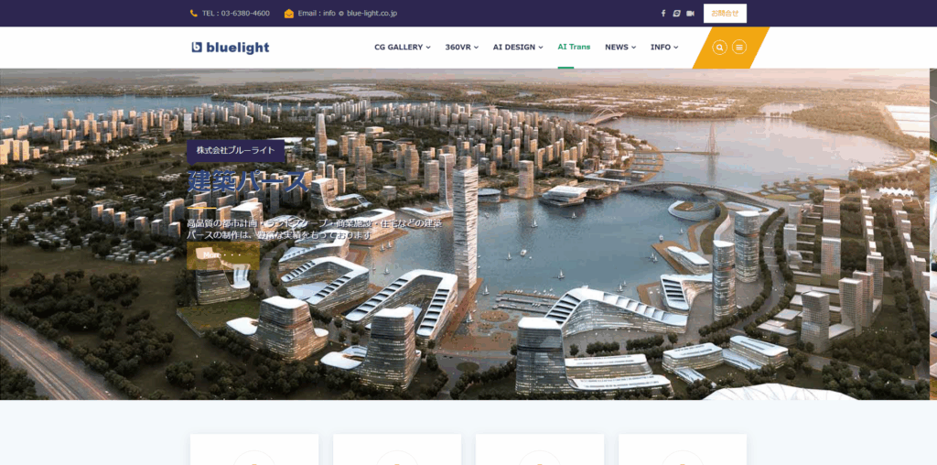The height and width of the screenshot is (465, 937).
Task: Open the hamburger menu icon
Action: point(739,48)
